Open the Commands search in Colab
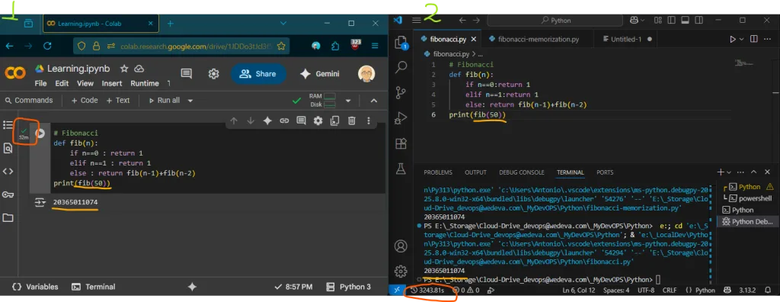This screenshot has height=302, width=780. tap(28, 100)
